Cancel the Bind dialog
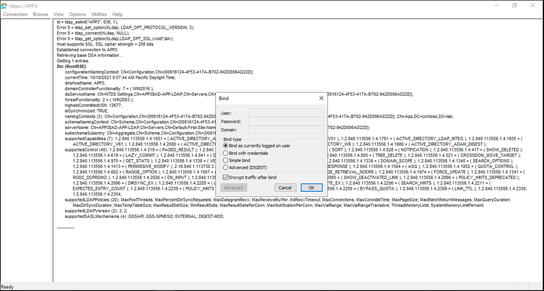 [x=285, y=187]
